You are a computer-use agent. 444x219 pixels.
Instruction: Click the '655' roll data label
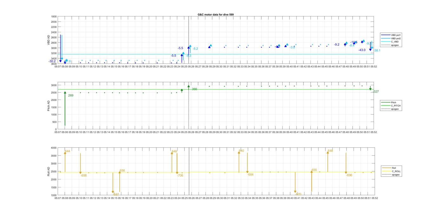point(314,170)
